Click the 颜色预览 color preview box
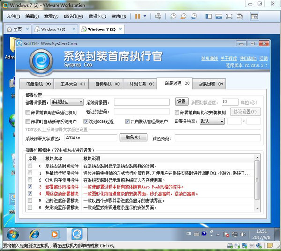Image resolution: width=281 pixels, height=251 pixels. pyautogui.click(x=218, y=138)
